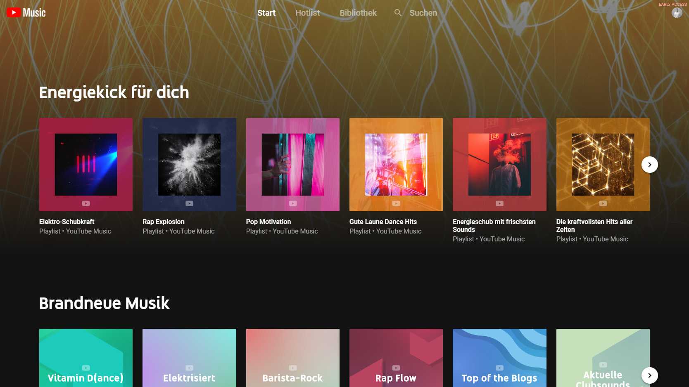Image resolution: width=689 pixels, height=387 pixels.
Task: Click the Rap Explosion title link
Action: click(x=164, y=222)
